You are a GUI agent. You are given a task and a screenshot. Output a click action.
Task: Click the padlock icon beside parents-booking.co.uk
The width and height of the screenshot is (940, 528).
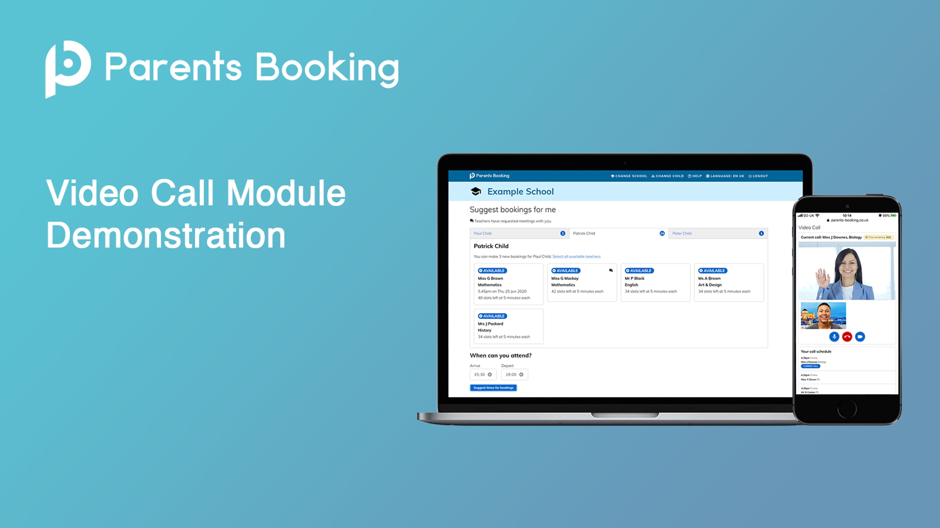tap(828, 220)
